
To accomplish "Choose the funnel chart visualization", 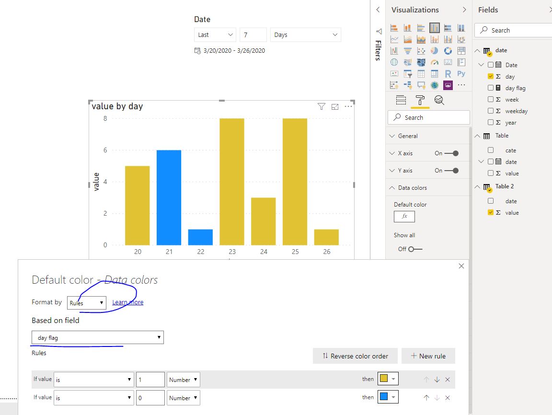I will point(408,51).
